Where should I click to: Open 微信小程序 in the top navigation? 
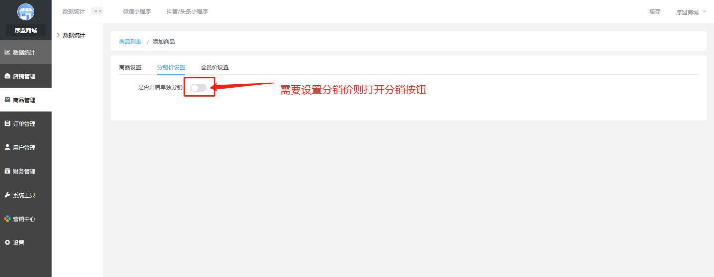coord(137,11)
